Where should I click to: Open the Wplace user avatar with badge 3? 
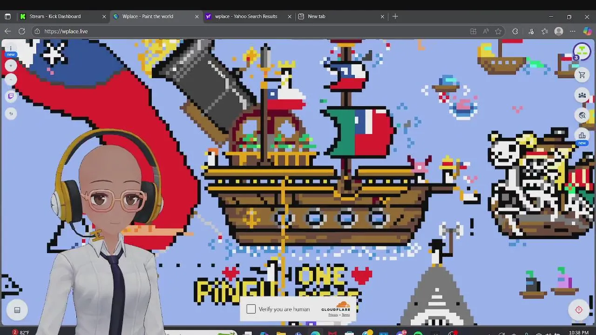pos(582,52)
